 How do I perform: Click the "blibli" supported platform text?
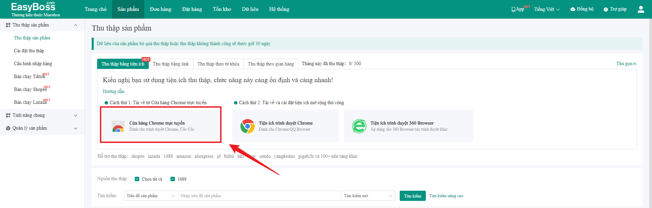[x=229, y=156]
